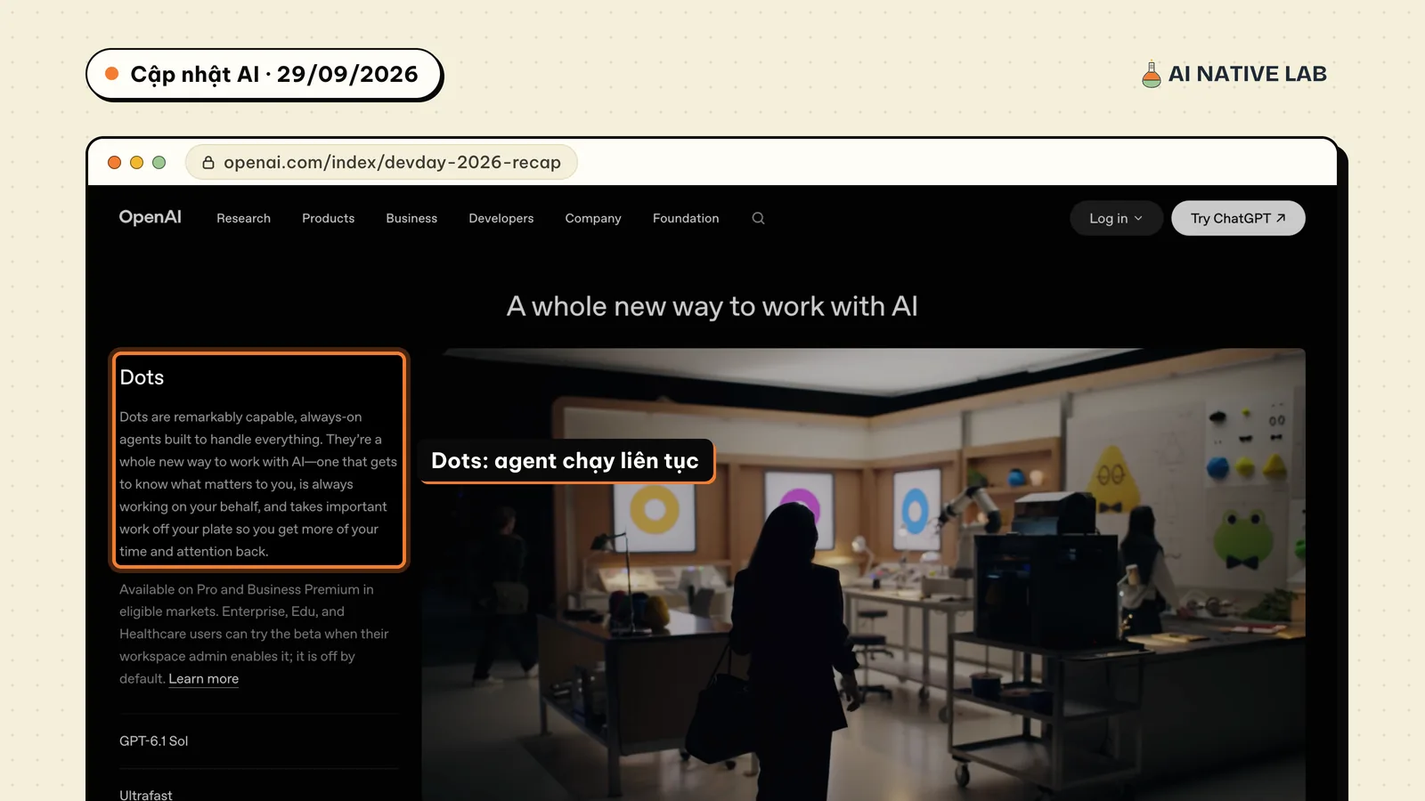Open the Business menu
Viewport: 1425px width, 801px height.
coord(411,218)
